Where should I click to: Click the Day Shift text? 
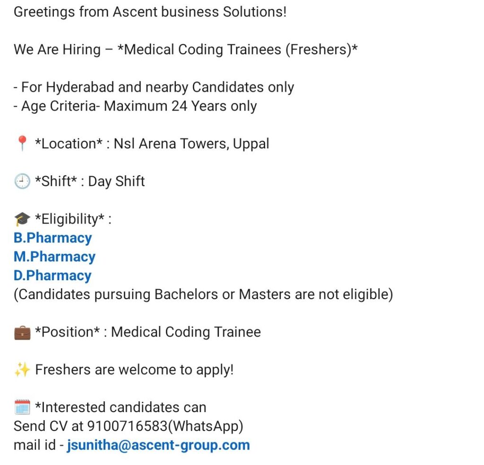(x=116, y=181)
